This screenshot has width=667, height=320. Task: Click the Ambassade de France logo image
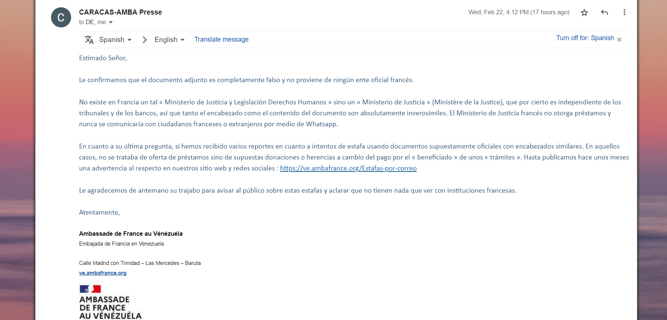coord(110,302)
